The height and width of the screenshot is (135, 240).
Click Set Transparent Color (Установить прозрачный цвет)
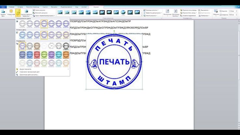pos(29,72)
